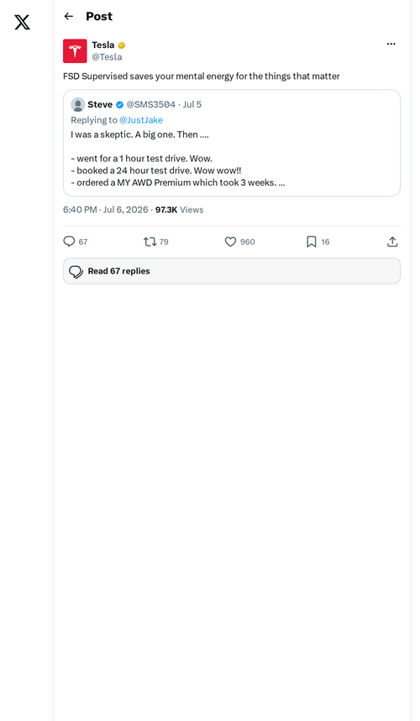Screen dimensions: 420x721
Task: Like the post with the heart icon
Action: coord(230,241)
